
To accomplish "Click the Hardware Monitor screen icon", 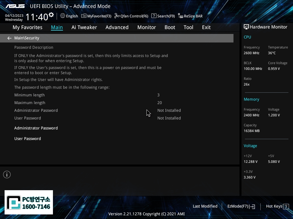I will 246,27.
